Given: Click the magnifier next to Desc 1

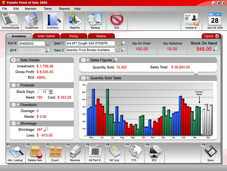Looking at the screenshot, I should tap(123, 43).
